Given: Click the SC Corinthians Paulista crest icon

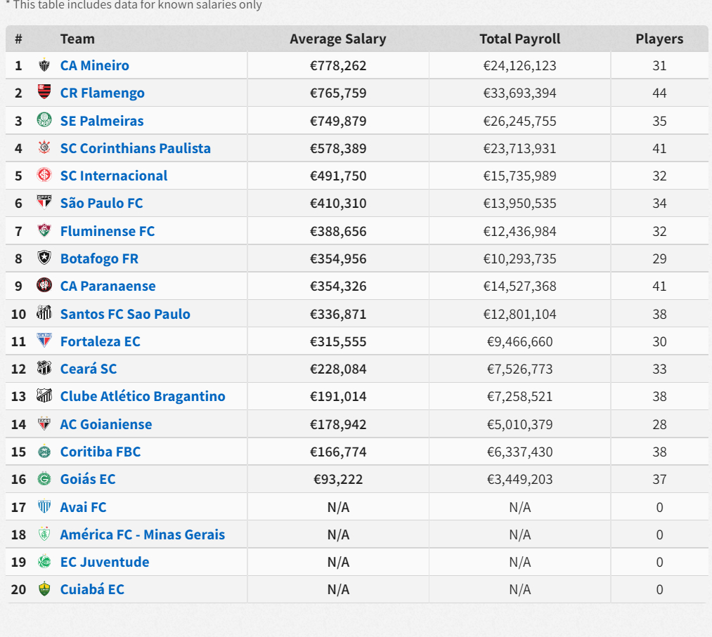Looking at the screenshot, I should (44, 148).
